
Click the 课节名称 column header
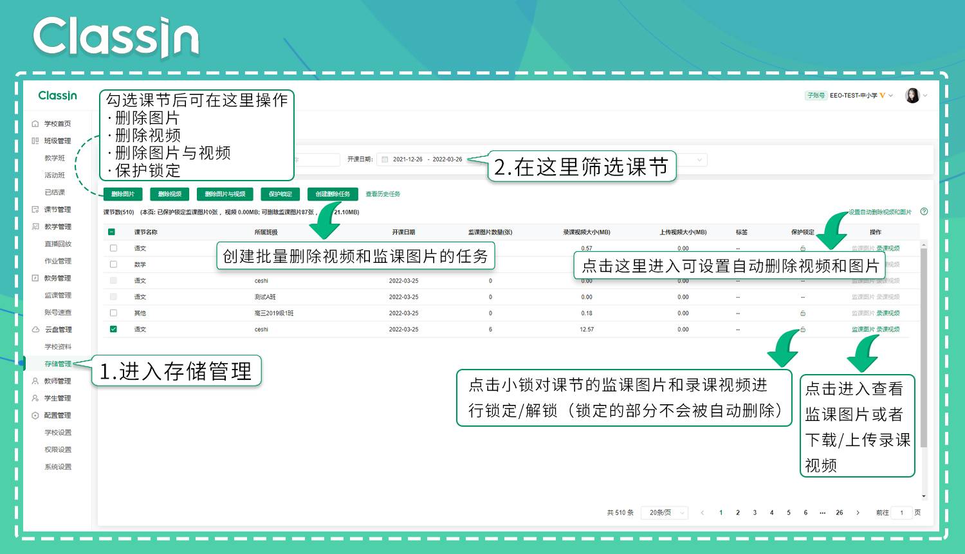pyautogui.click(x=145, y=232)
